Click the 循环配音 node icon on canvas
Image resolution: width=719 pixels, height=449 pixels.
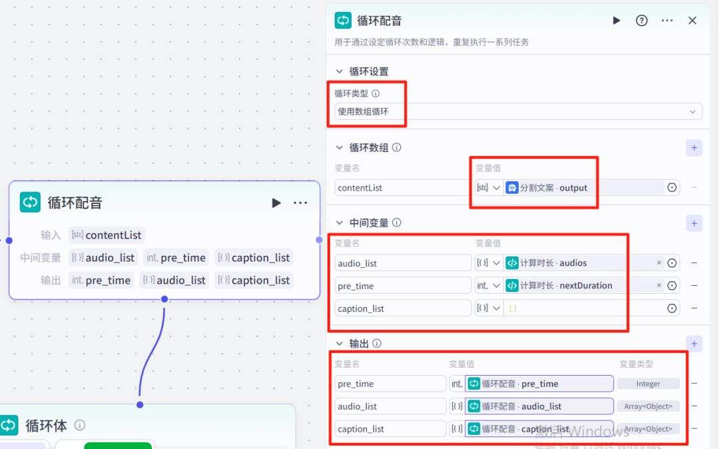pyautogui.click(x=30, y=203)
